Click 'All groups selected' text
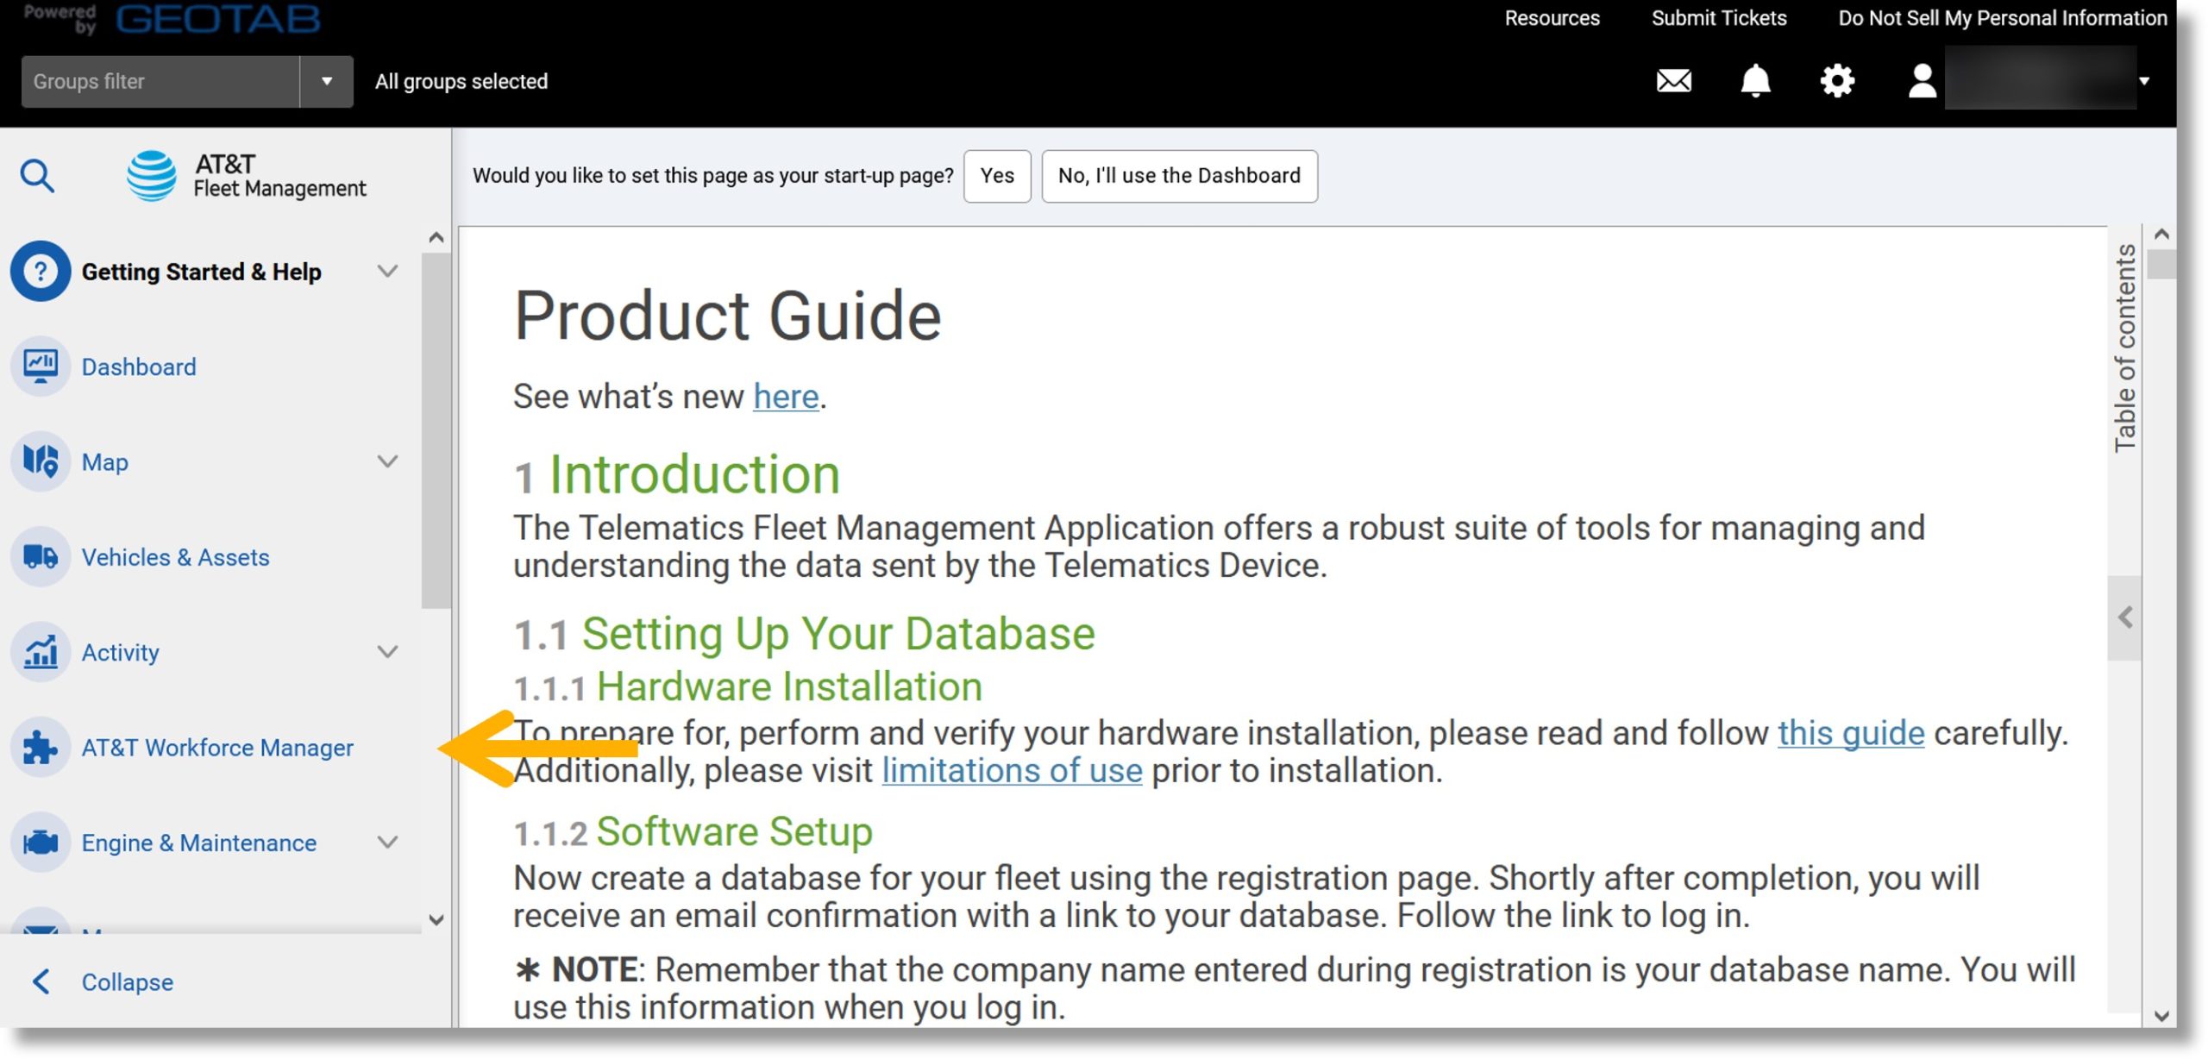The height and width of the screenshot is (1059, 2208). pos(461,81)
